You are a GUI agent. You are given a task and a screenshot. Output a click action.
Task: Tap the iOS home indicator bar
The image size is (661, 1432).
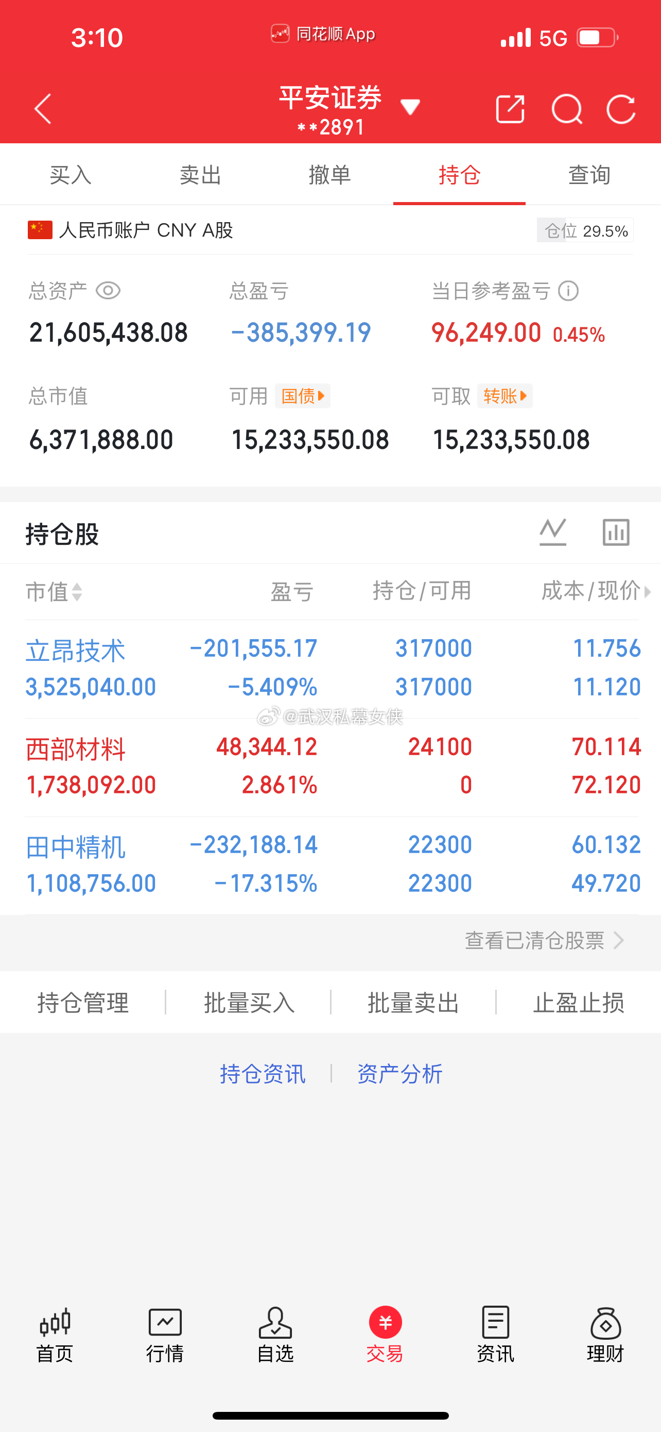coord(331,1416)
